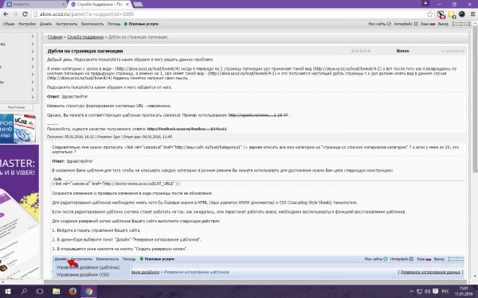Open the extension icon with red 10 badge
Viewport: 478px width, 298px height.
tap(441, 14)
